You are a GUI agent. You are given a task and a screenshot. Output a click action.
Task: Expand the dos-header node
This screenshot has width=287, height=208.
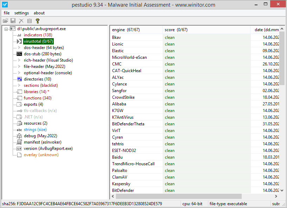click(x=19, y=48)
